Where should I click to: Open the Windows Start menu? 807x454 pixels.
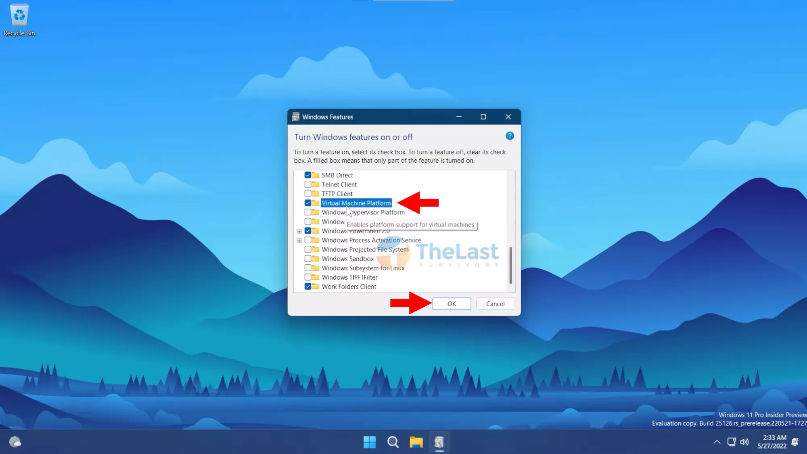pos(369,442)
